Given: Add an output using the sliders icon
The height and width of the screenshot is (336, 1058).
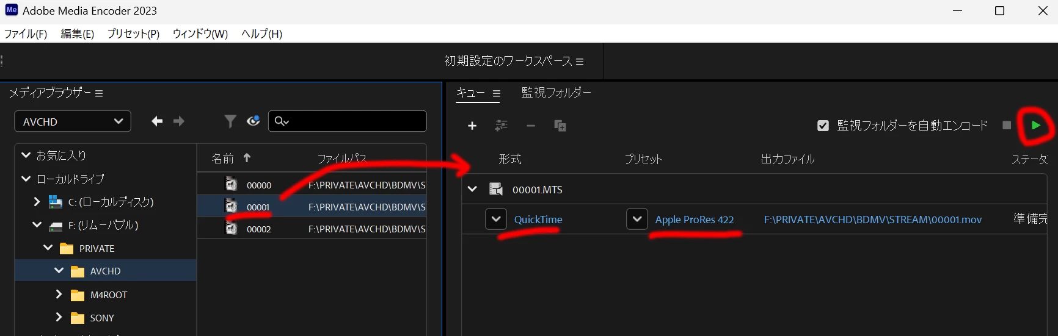Looking at the screenshot, I should [501, 126].
